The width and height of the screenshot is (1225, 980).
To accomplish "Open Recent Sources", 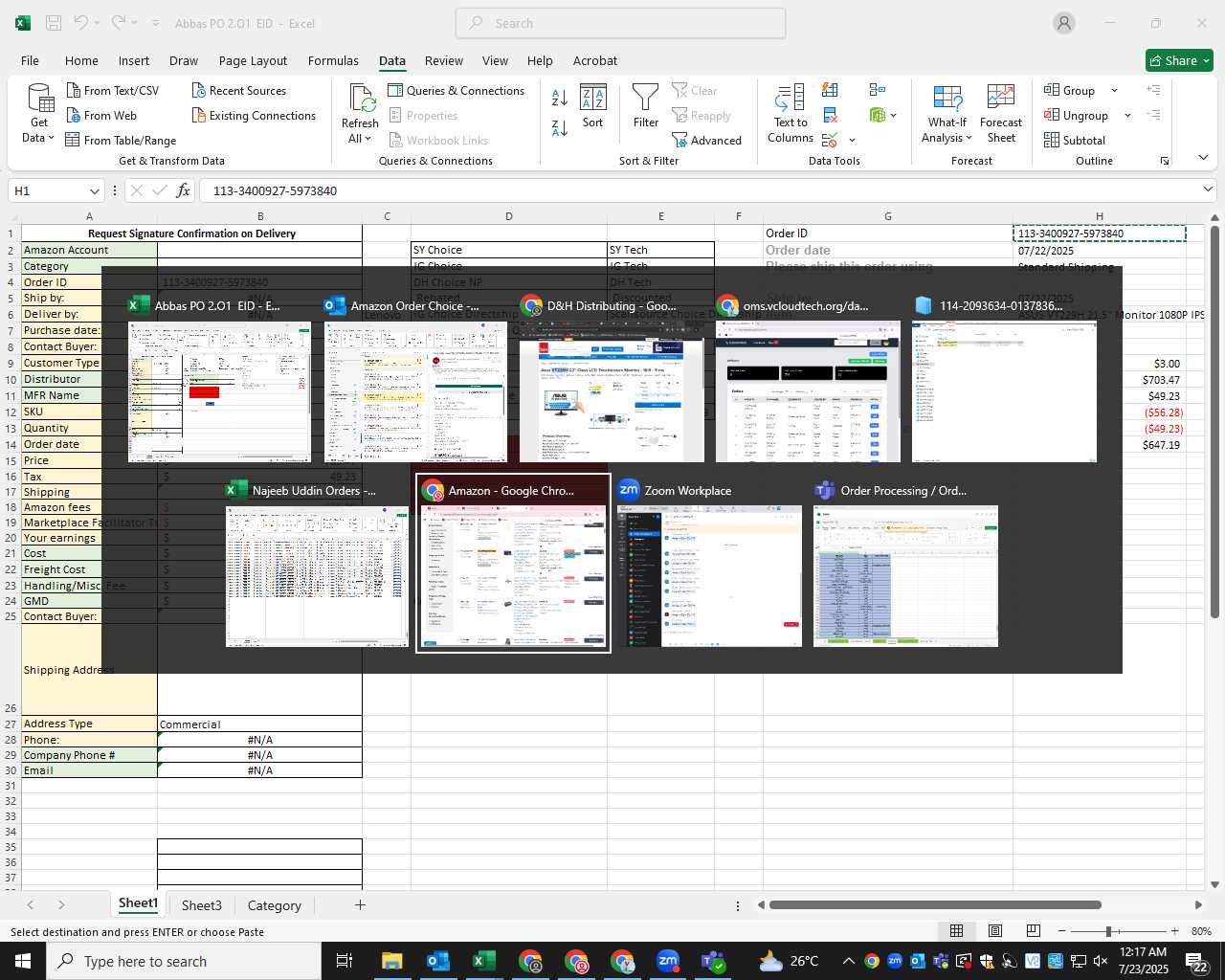I will [x=238, y=91].
